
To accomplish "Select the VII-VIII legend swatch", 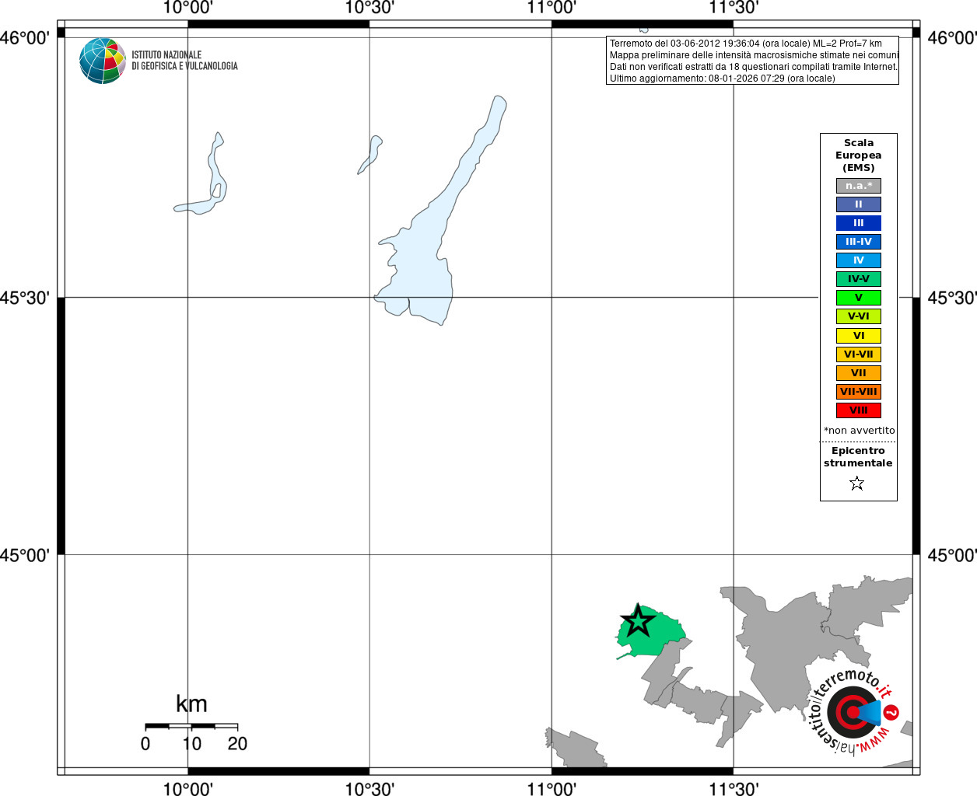I will coord(859,392).
